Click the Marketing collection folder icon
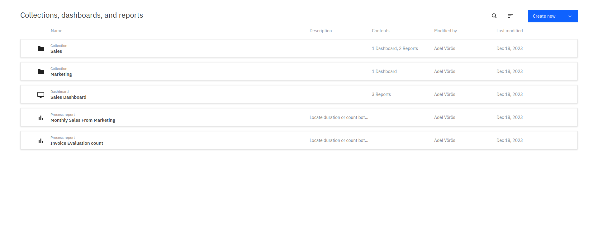Image resolution: width=598 pixels, height=228 pixels. [x=41, y=72]
